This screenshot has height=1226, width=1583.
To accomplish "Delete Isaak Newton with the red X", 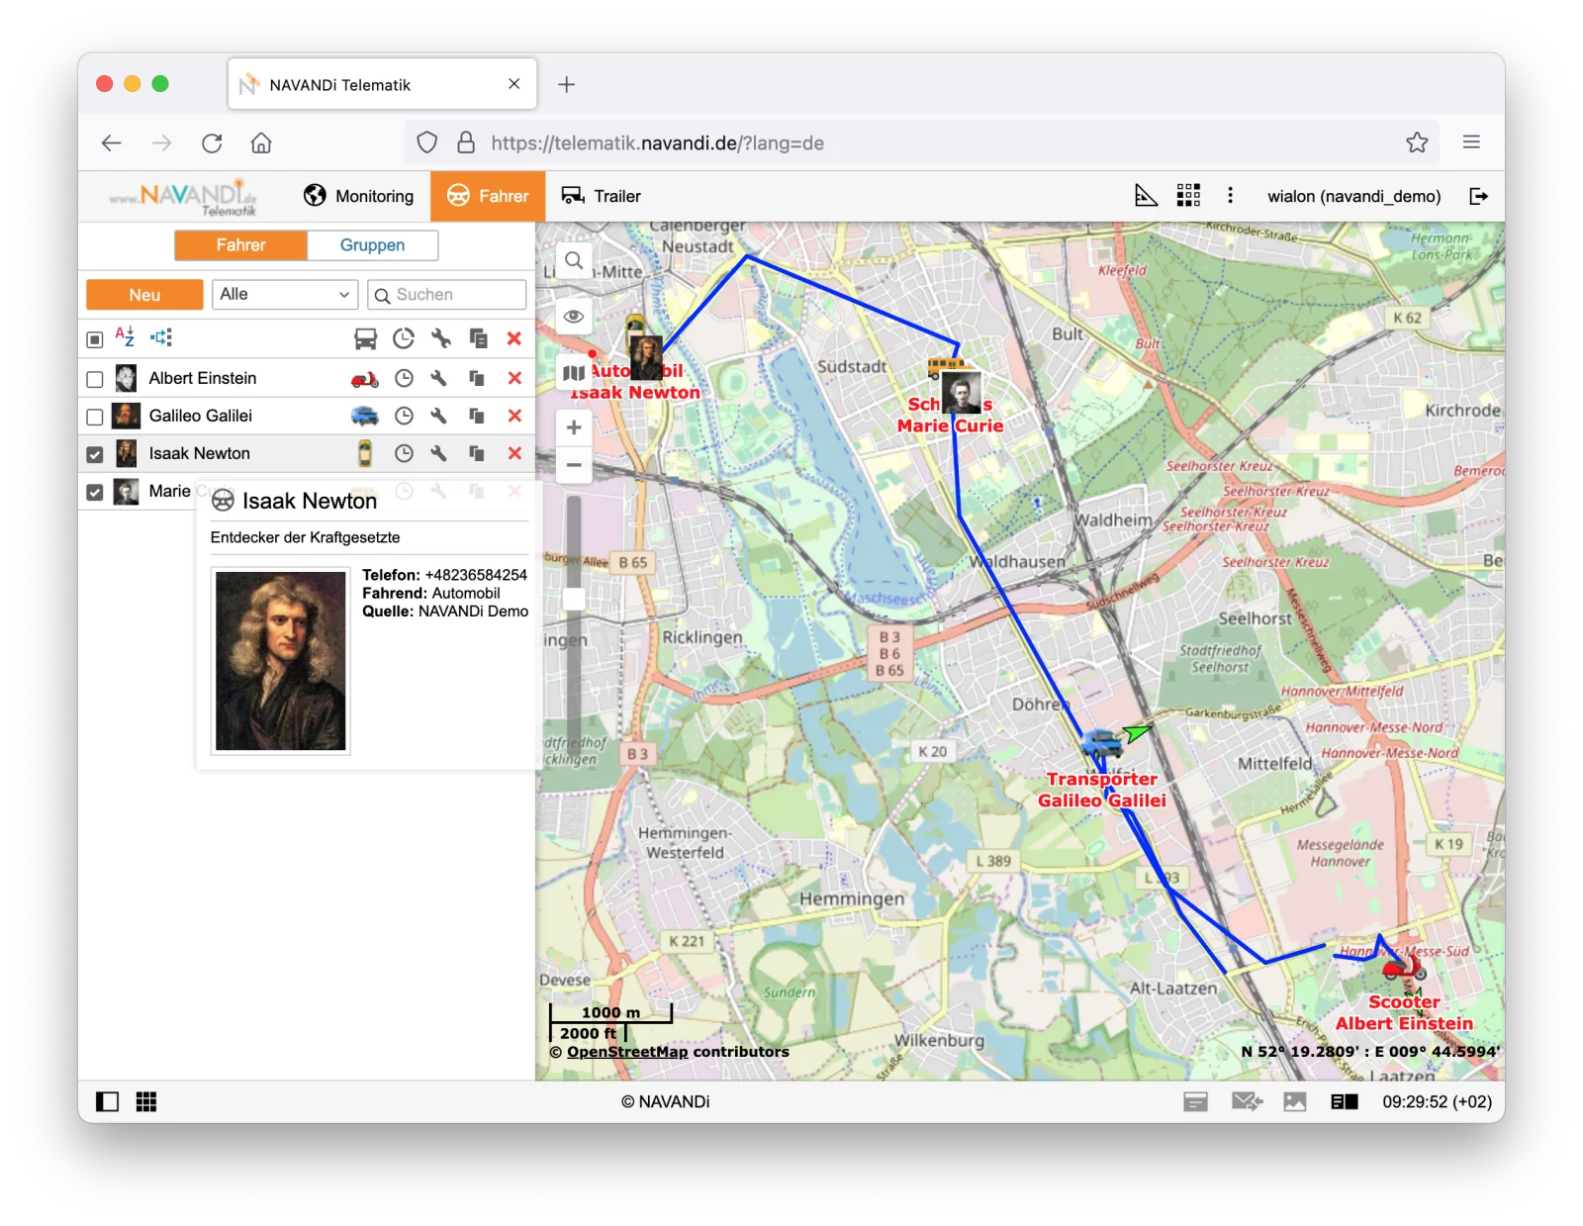I will pos(514,453).
